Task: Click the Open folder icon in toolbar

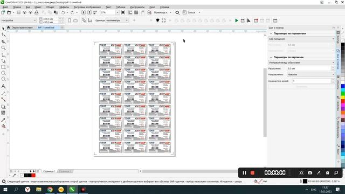Action: pyautogui.click(x=9, y=12)
